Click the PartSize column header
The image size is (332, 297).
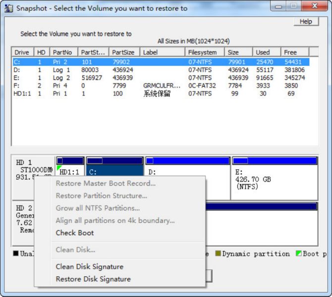click(124, 52)
